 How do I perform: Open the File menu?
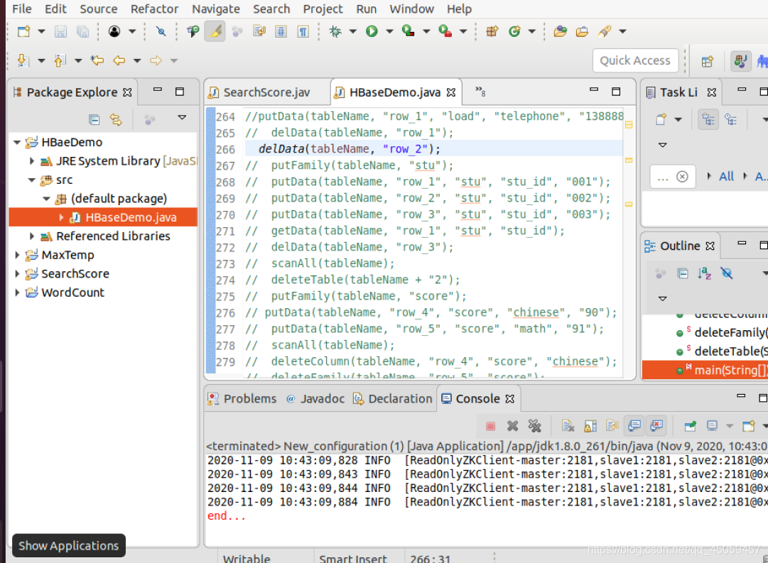coord(21,9)
